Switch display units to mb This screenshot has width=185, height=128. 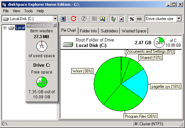point(139,19)
